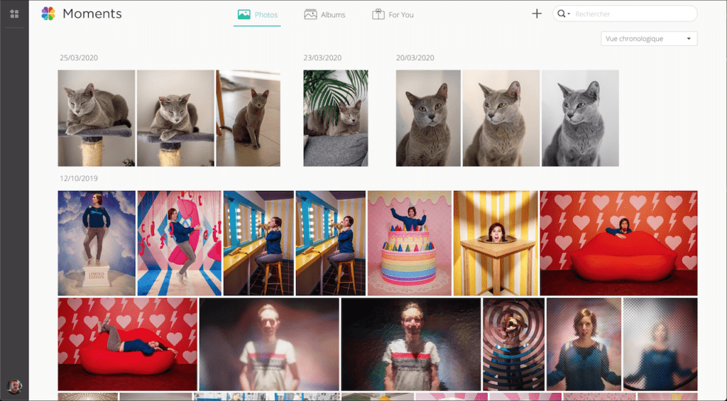This screenshot has width=727, height=401.
Task: Open woman in blue sweater portrait photo
Action: pos(584,344)
